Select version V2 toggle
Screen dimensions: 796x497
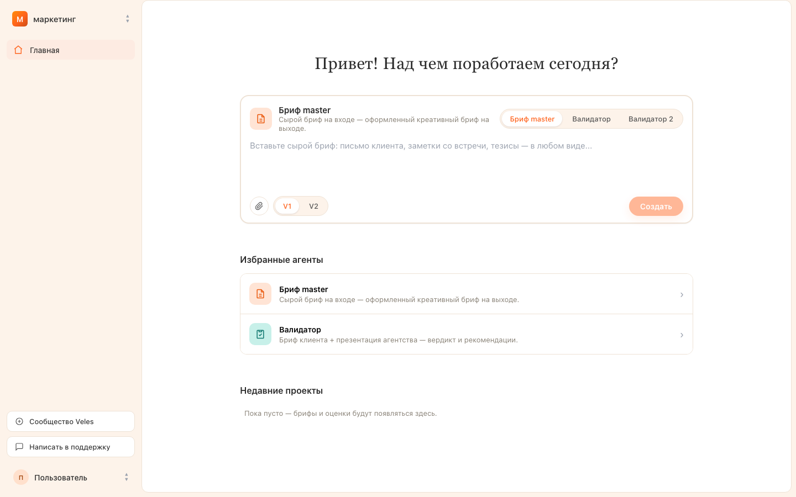313,206
